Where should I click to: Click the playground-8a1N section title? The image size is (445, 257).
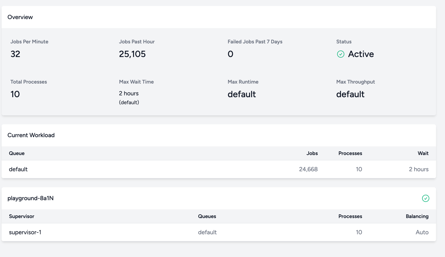30,198
